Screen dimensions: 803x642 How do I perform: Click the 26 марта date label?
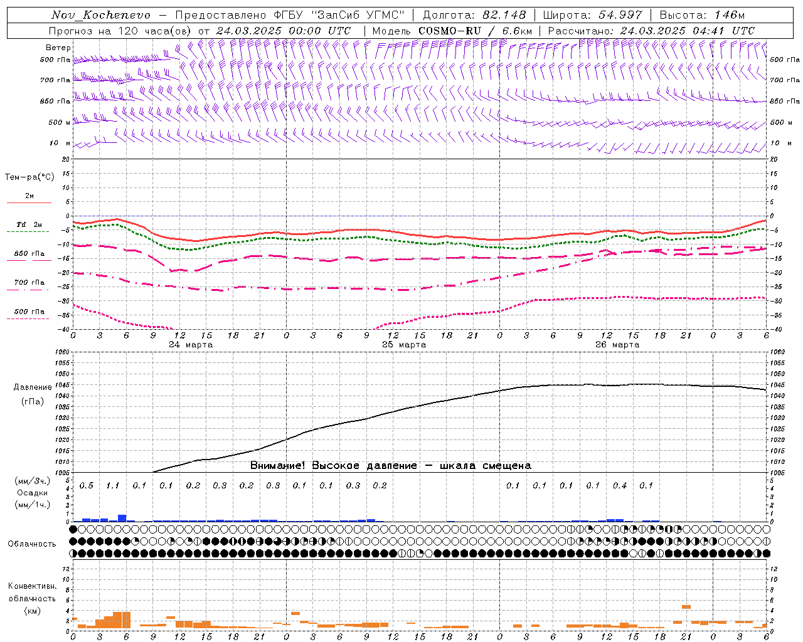(617, 345)
